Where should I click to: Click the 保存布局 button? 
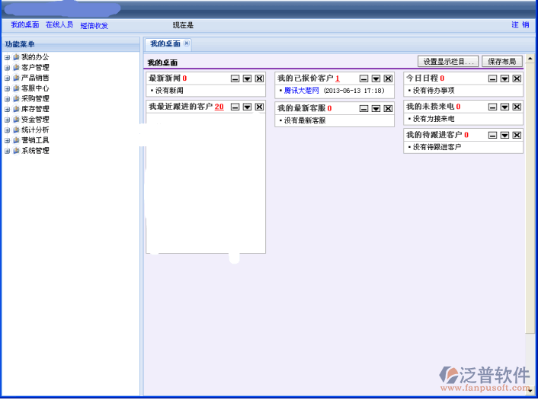coord(501,62)
